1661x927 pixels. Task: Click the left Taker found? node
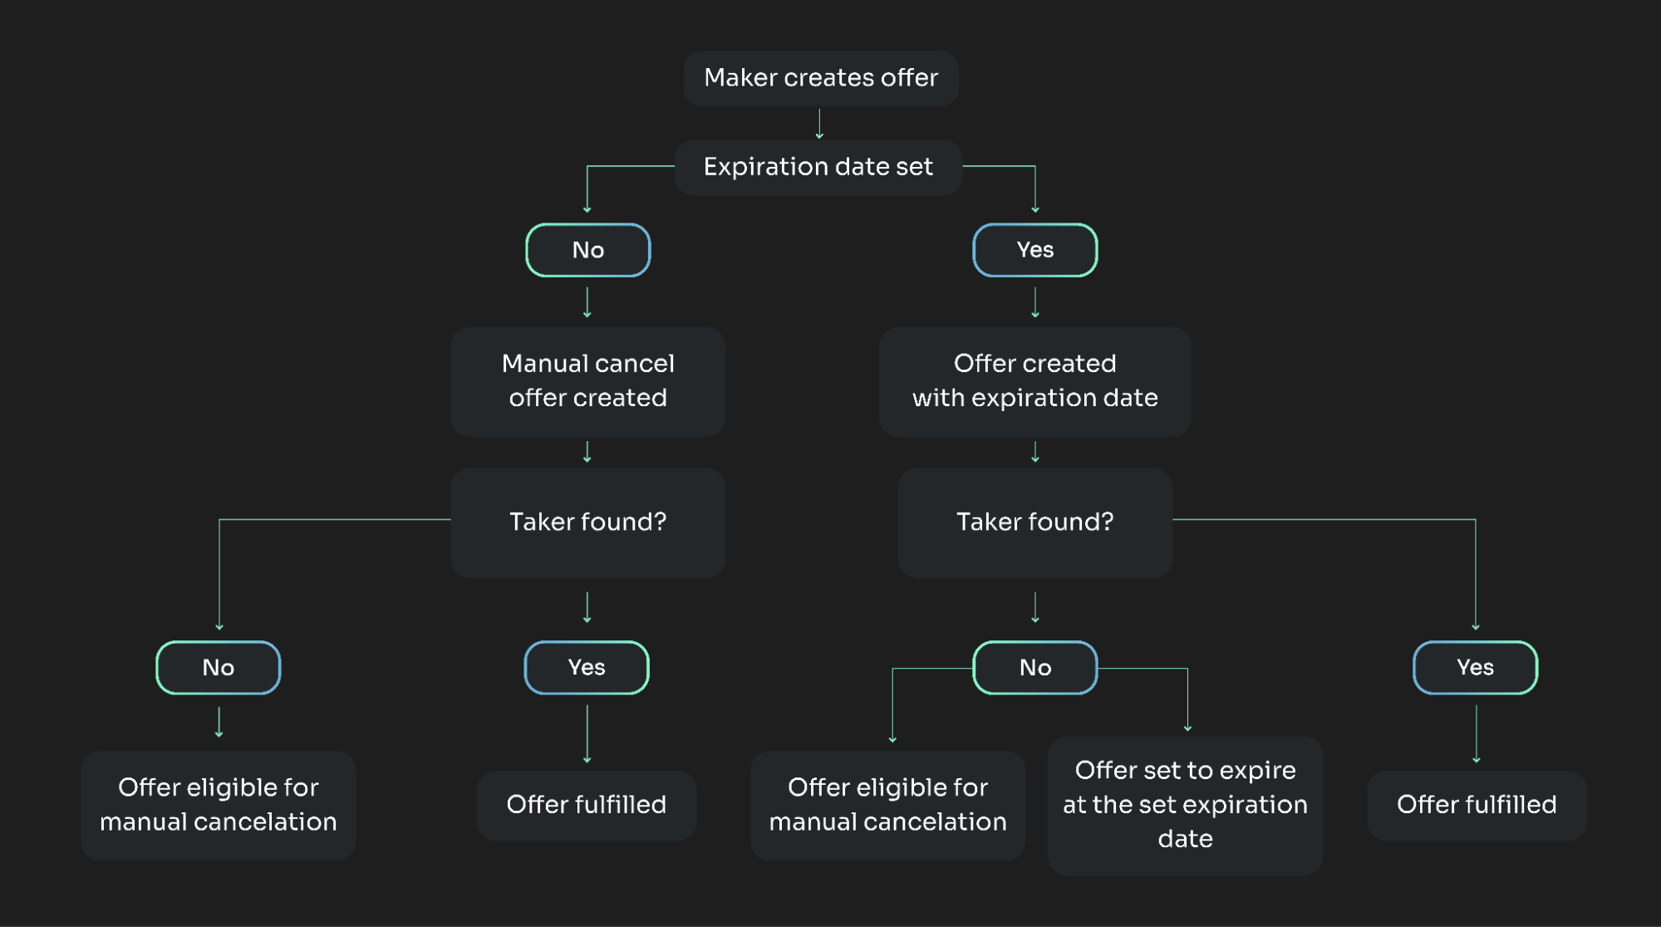[x=588, y=522]
